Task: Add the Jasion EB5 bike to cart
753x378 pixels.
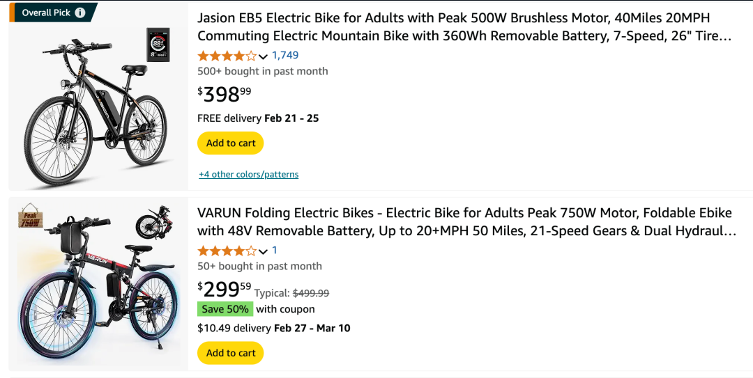Action: pyautogui.click(x=231, y=143)
